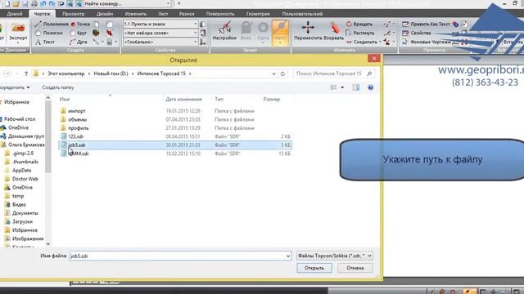Click the layer manager icon beside layer combo
The width and height of the screenshot is (524, 294).
pos(202,24)
